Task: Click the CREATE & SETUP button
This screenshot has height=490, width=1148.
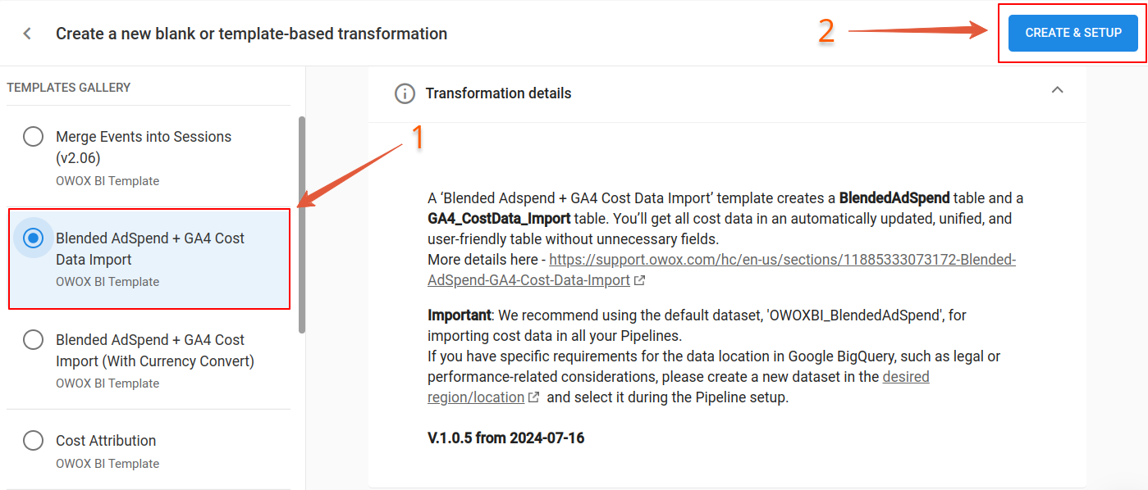Action: tap(1073, 33)
